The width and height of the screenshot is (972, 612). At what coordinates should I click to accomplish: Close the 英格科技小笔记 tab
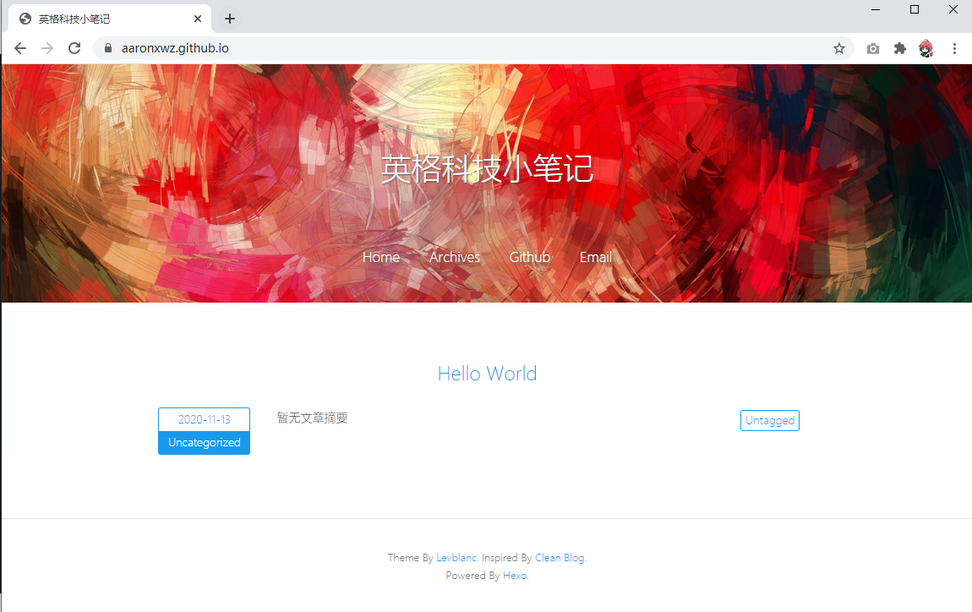coord(199,19)
